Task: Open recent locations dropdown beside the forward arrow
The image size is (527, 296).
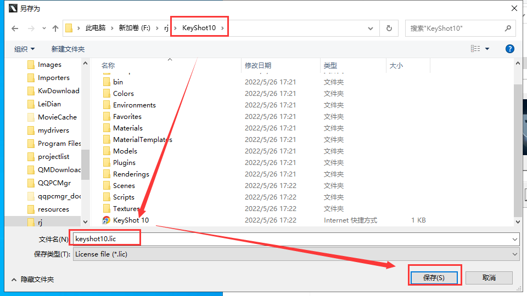Action: [44, 29]
